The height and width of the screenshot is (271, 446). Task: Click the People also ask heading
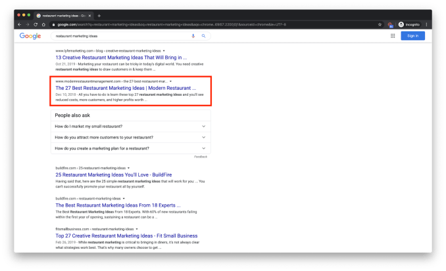coord(72,115)
